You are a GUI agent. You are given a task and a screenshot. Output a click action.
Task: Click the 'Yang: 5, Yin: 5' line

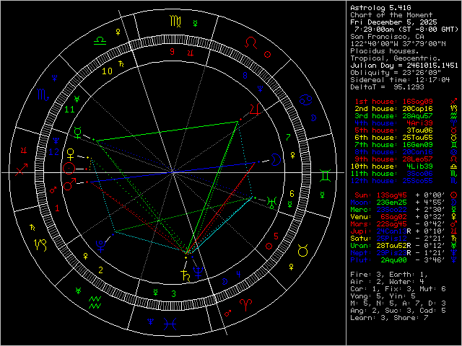pyautogui.click(x=383, y=296)
